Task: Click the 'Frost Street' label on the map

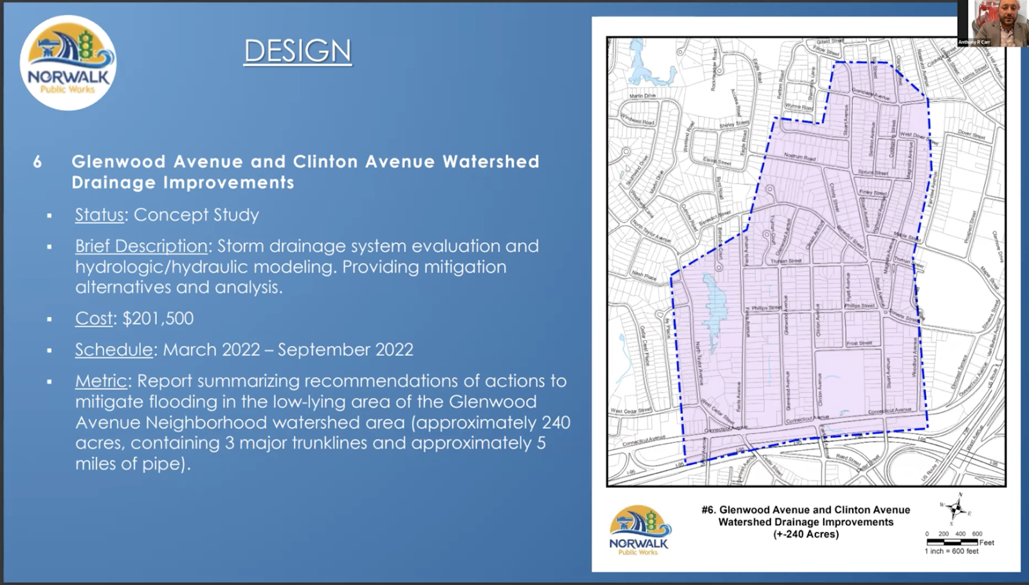Action: [x=859, y=343]
